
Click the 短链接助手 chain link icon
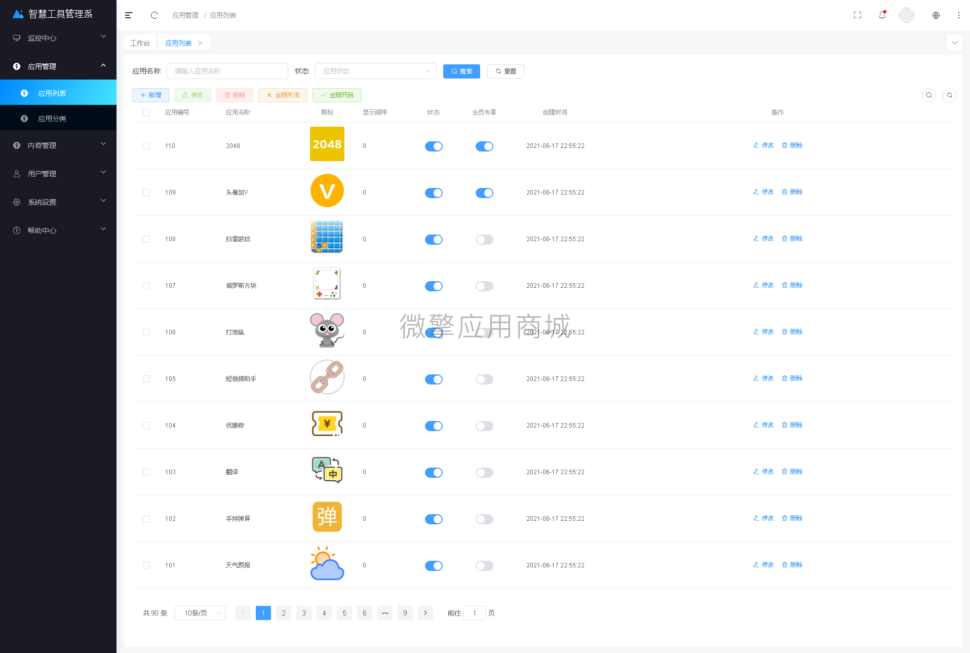327,377
